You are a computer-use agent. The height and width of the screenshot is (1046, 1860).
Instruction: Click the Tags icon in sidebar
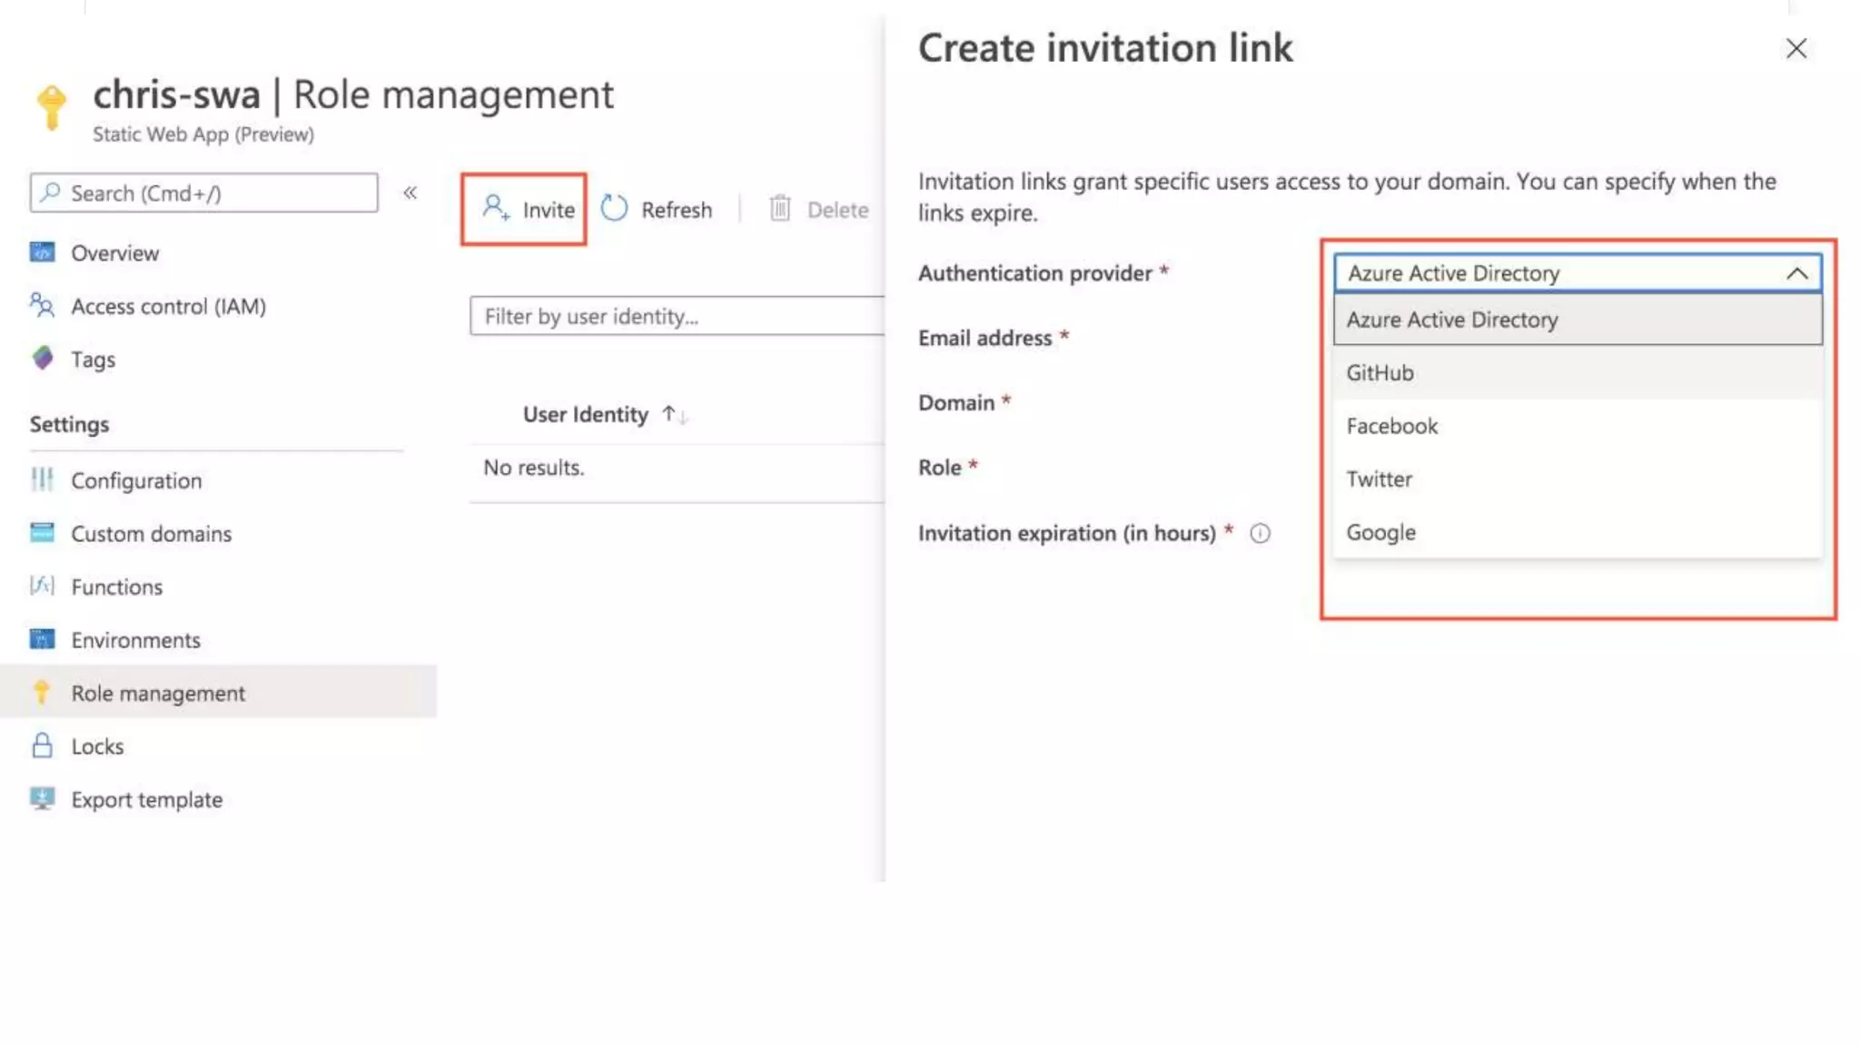coord(42,359)
